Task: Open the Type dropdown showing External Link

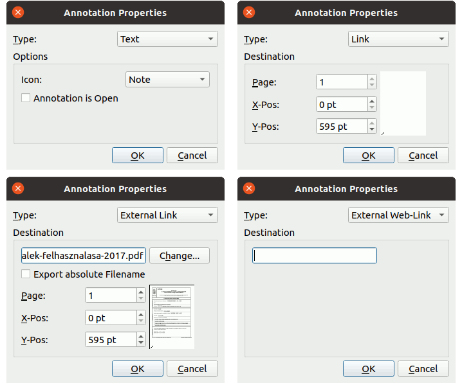Action: (167, 215)
